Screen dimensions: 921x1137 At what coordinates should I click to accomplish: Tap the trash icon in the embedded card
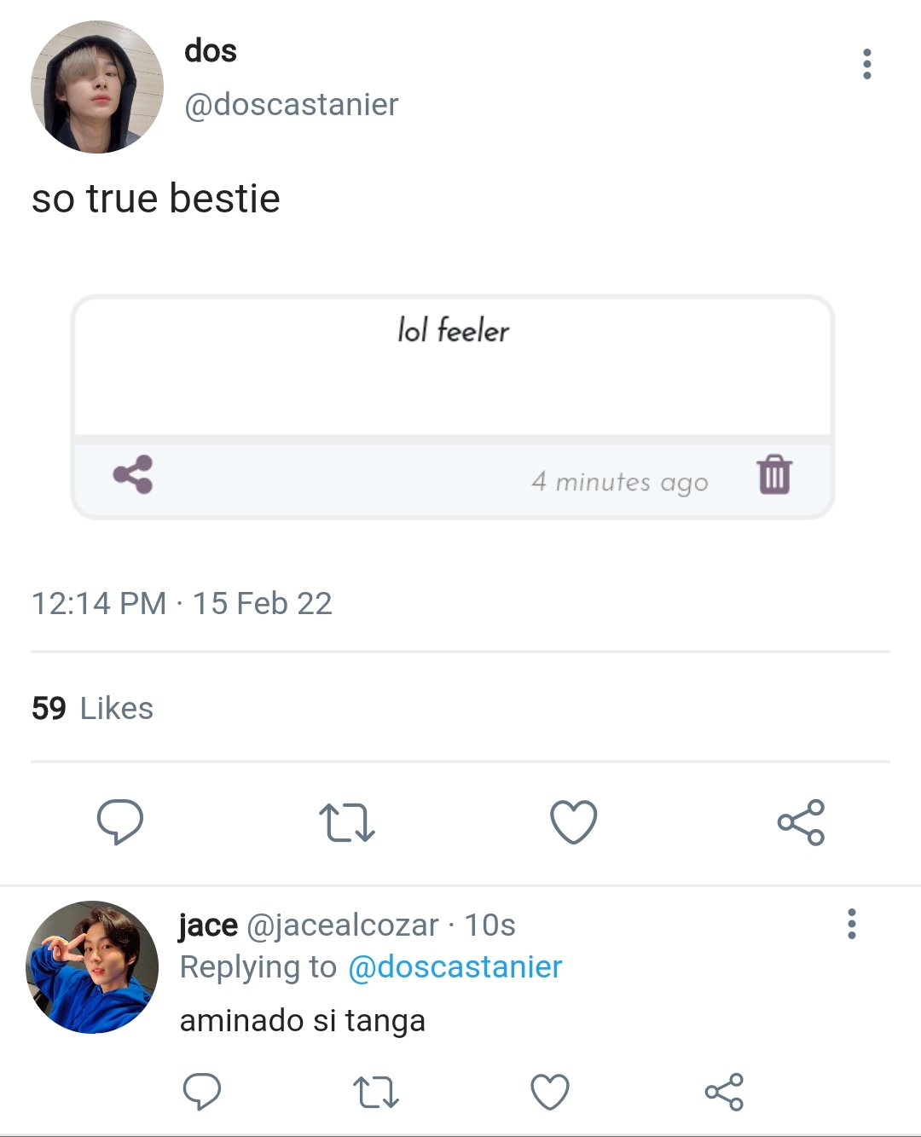point(774,475)
